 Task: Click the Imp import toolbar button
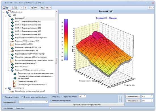click(x=35, y=8)
